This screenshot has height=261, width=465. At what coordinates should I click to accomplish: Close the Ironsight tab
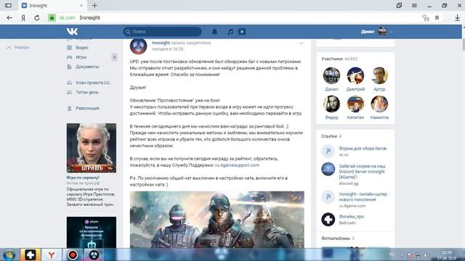click(x=81, y=5)
